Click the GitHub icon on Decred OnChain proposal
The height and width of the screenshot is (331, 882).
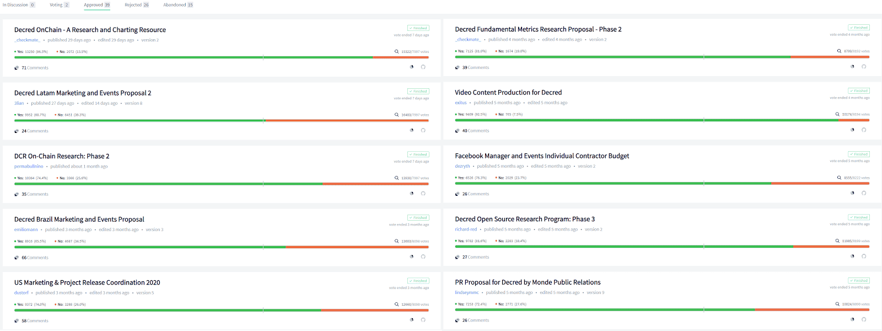point(423,67)
